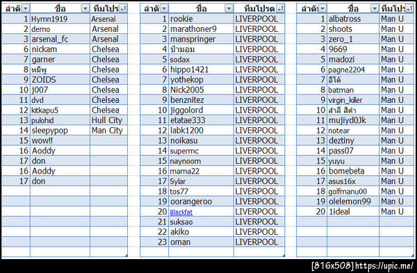Open number column filter in Man U table
This screenshot has width=417, height=273.
322,9
